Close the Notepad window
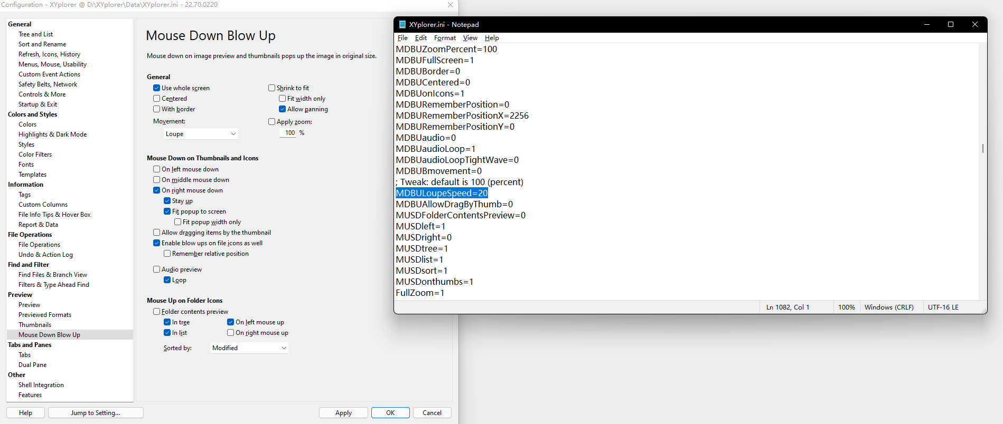 975,24
